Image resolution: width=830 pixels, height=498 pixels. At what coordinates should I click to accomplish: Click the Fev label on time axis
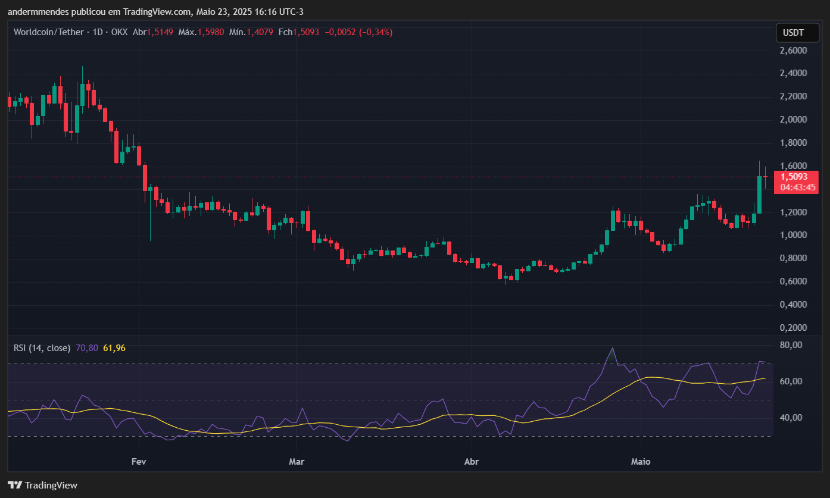[138, 461]
